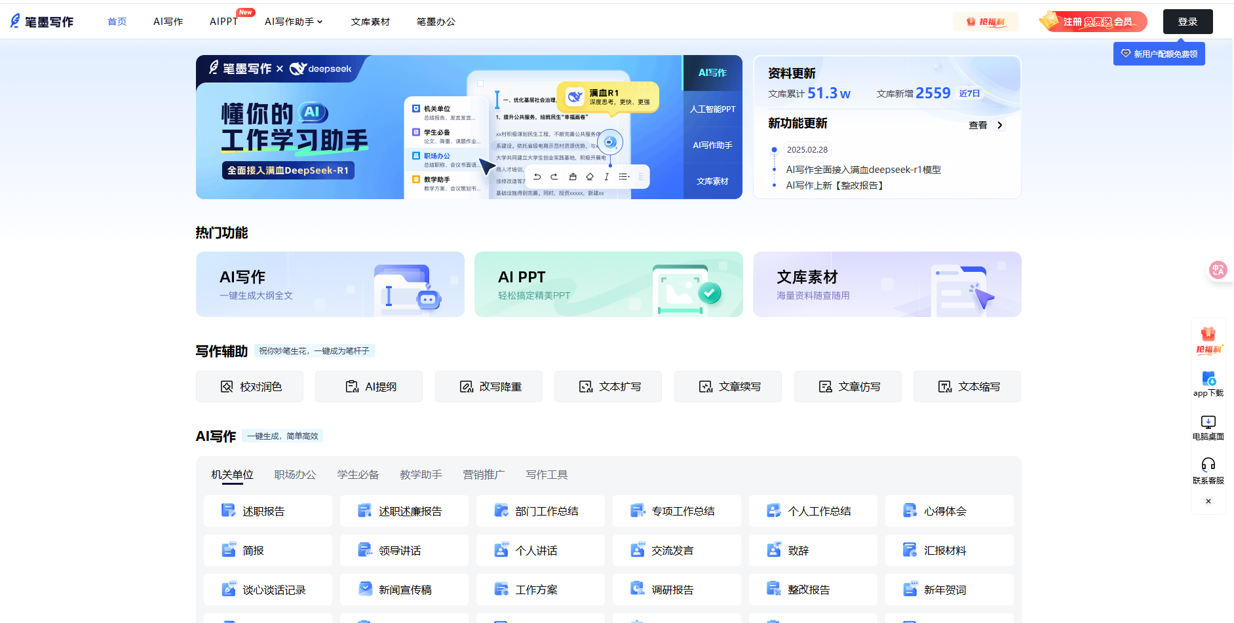This screenshot has width=1234, height=623.
Task: Open the app下载 icon in sidebar
Action: click(1208, 384)
